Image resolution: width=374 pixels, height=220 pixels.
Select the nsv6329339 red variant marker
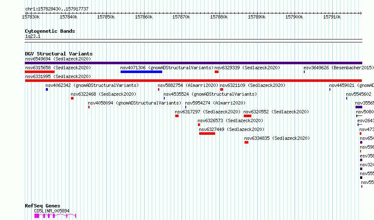216,72
